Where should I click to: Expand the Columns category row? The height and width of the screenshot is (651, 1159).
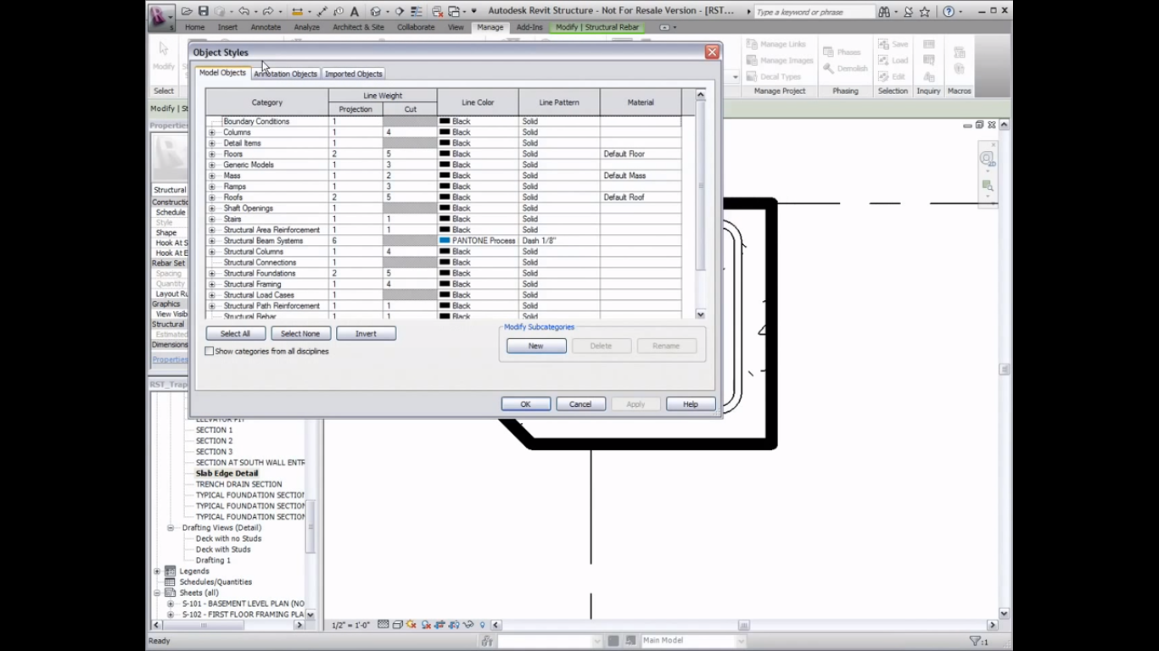pyautogui.click(x=212, y=132)
